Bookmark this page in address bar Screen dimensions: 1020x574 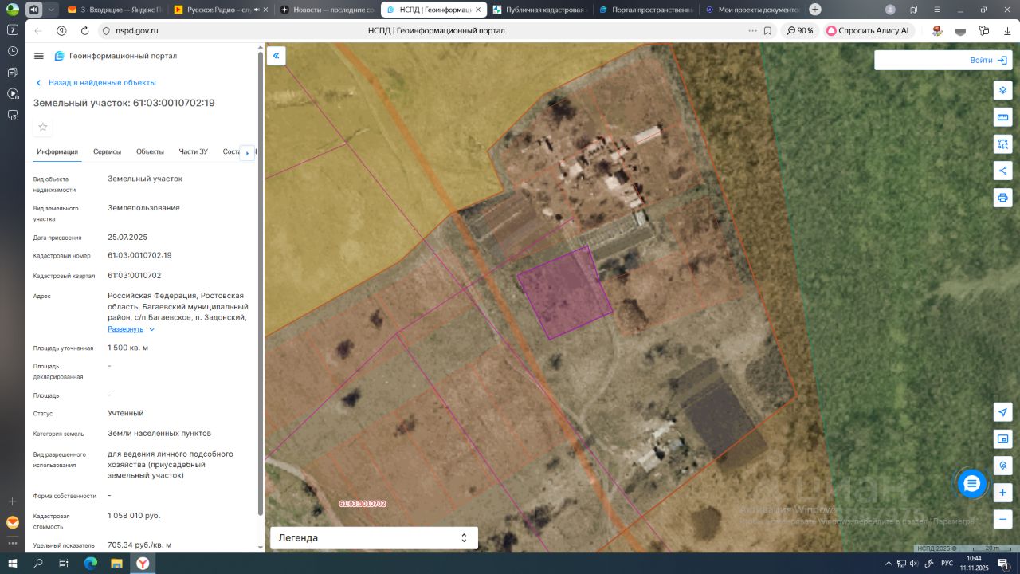point(767,30)
